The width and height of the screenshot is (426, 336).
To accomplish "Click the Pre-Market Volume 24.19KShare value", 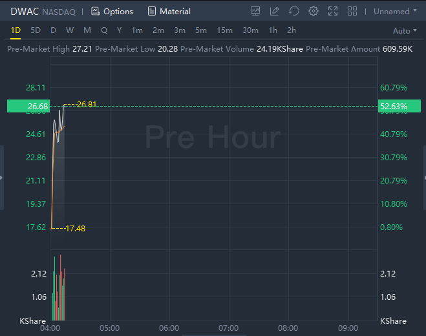I will pyautogui.click(x=279, y=49).
